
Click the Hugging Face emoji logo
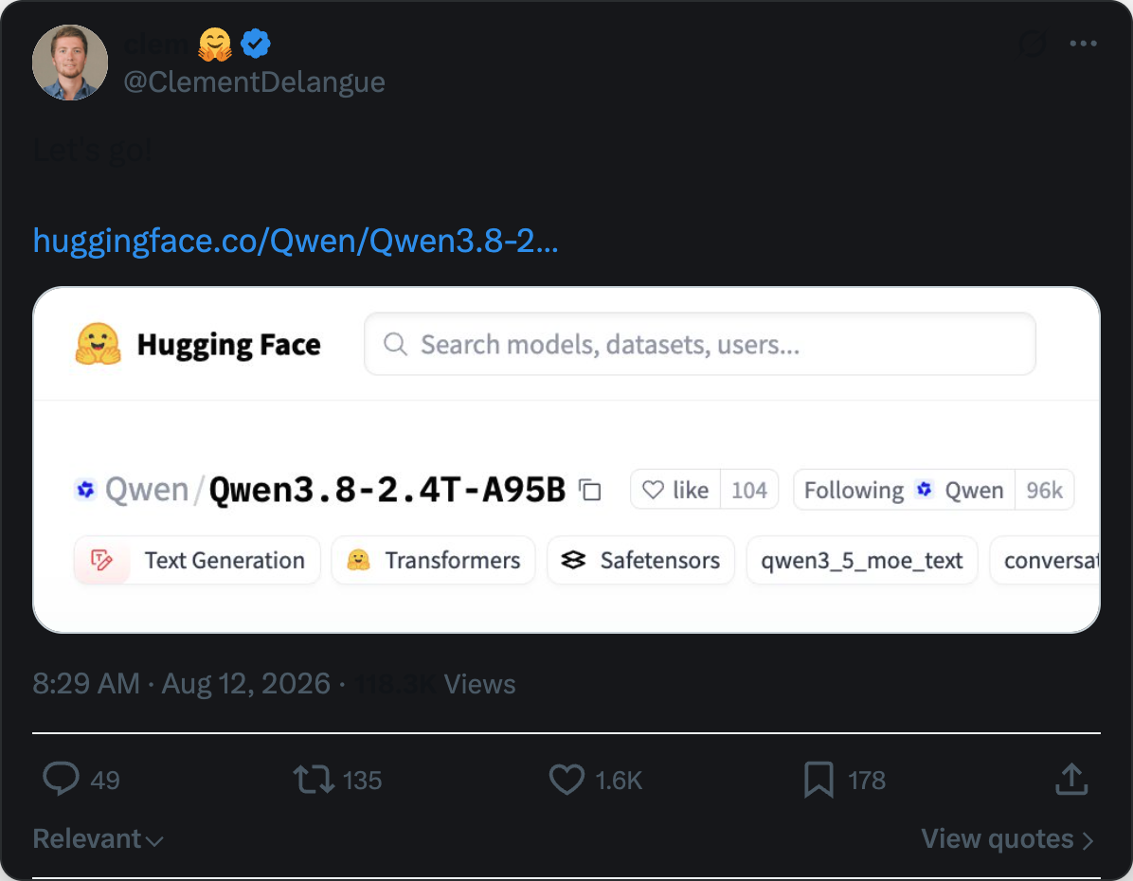(98, 344)
